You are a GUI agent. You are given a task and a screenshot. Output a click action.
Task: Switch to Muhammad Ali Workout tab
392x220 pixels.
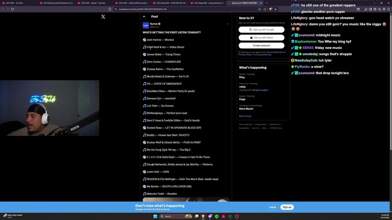point(56,3)
